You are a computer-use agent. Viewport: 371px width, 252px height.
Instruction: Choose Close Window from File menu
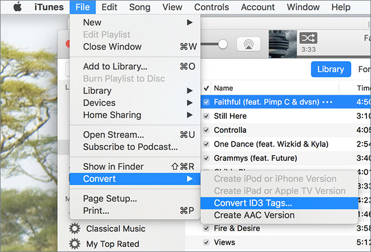(135, 47)
